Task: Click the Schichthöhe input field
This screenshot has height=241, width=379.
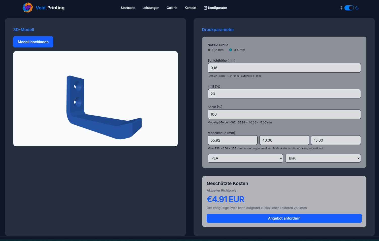Action: (x=284, y=68)
